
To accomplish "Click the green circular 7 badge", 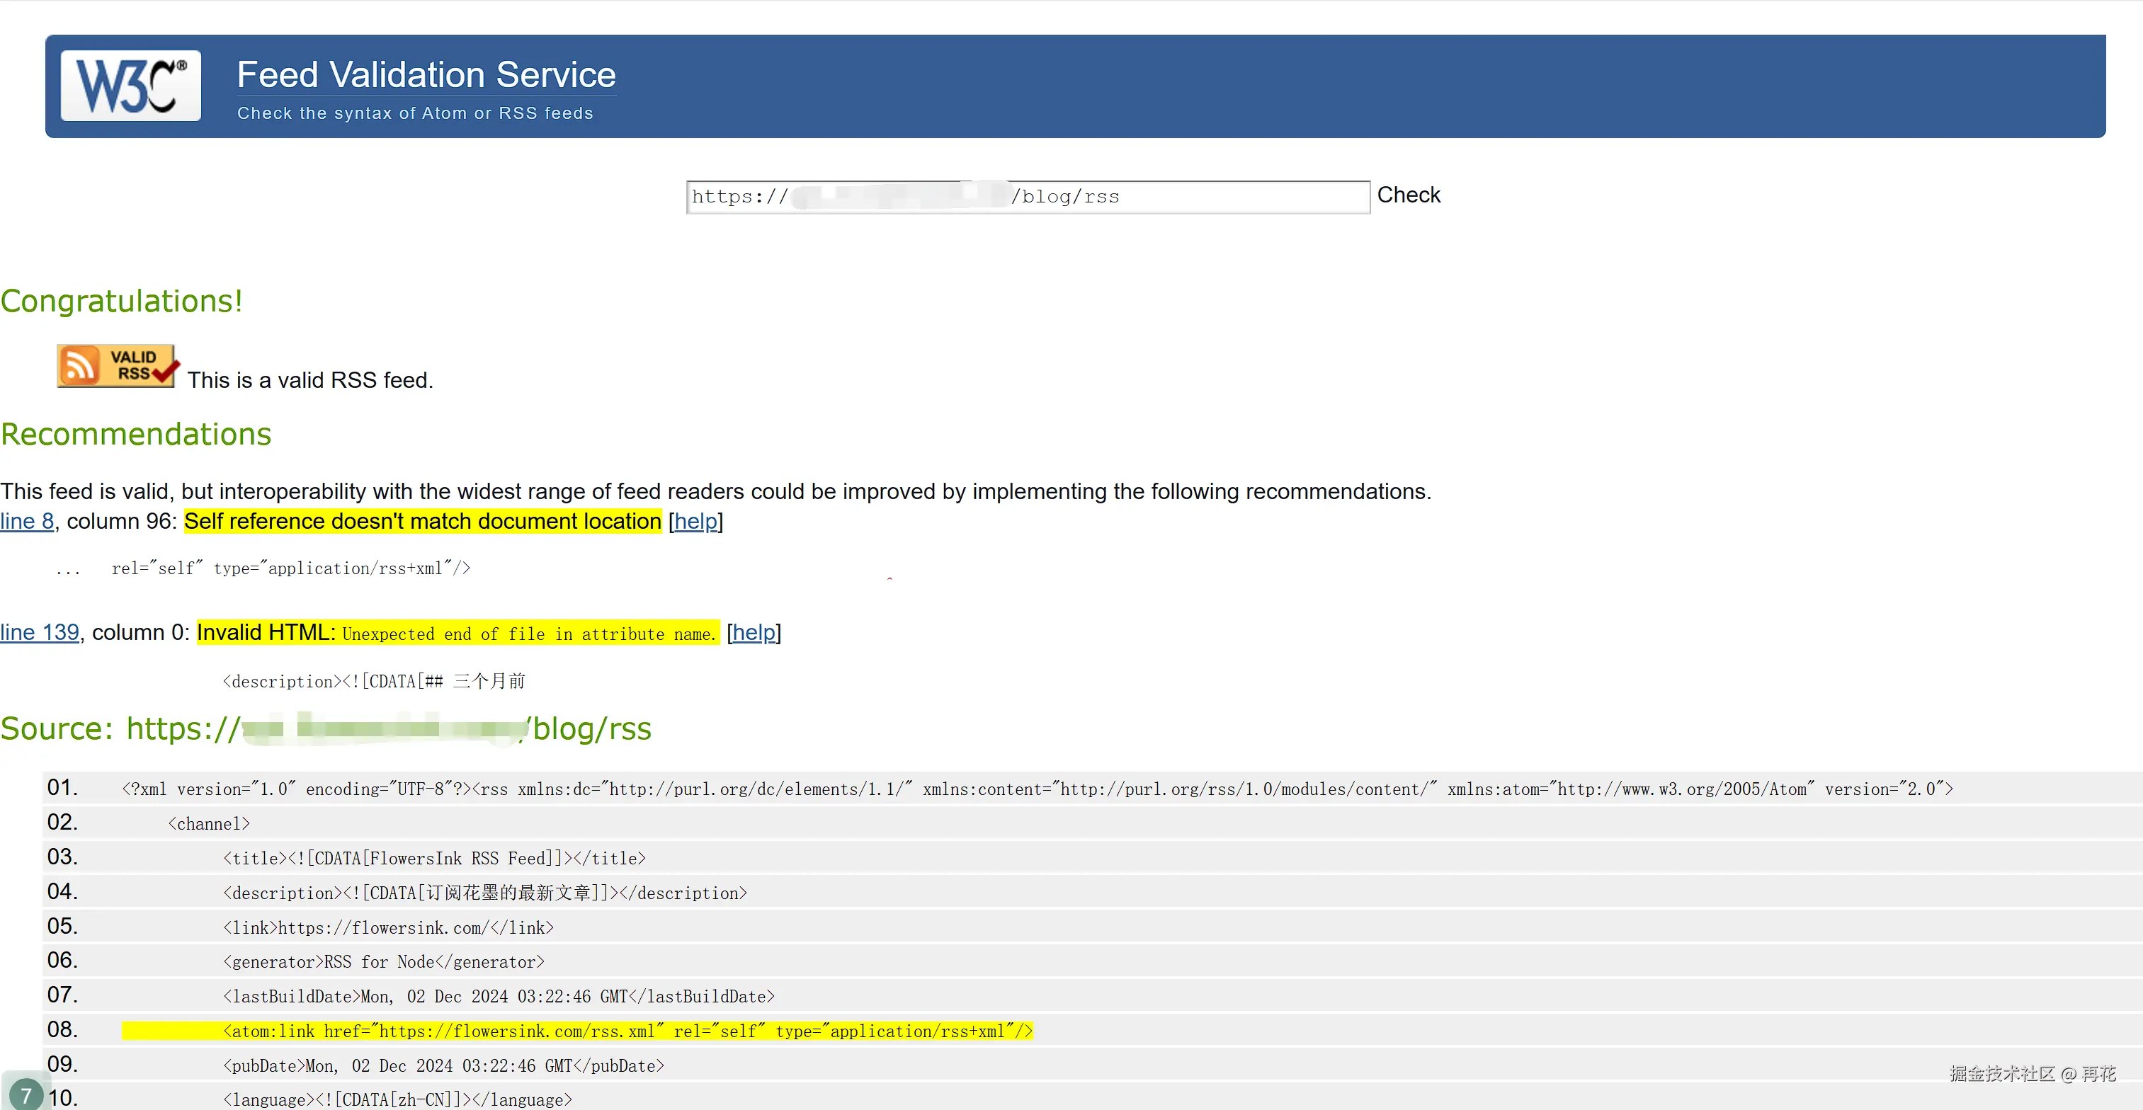I will click(25, 1095).
